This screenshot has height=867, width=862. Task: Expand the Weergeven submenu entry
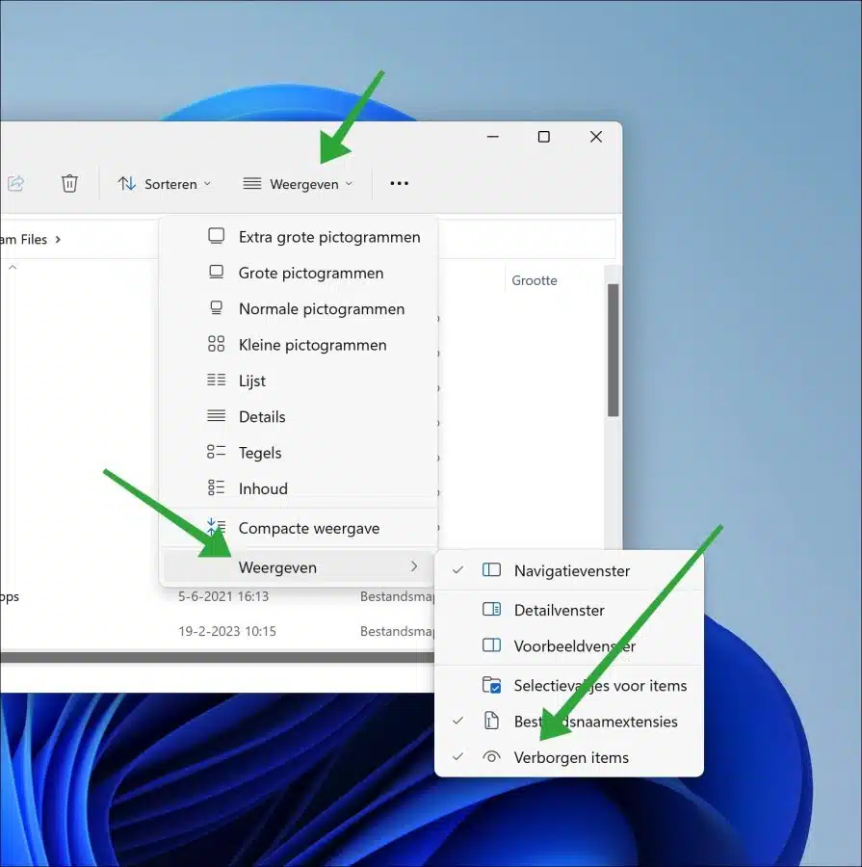pyautogui.click(x=299, y=567)
